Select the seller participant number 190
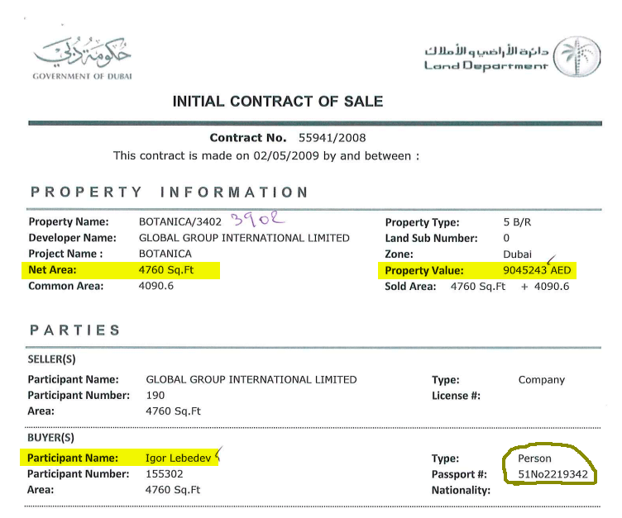This screenshot has width=622, height=518. (155, 396)
